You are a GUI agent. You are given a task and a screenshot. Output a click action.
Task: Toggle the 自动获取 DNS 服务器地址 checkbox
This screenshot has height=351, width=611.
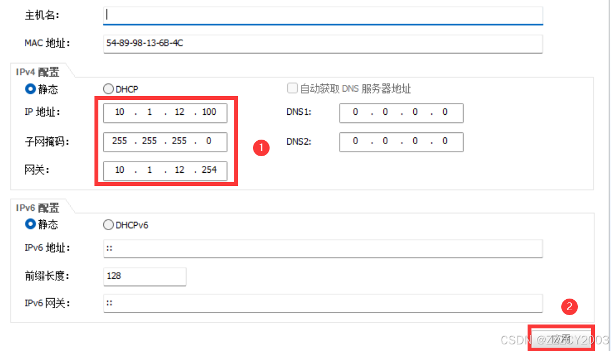pos(292,89)
